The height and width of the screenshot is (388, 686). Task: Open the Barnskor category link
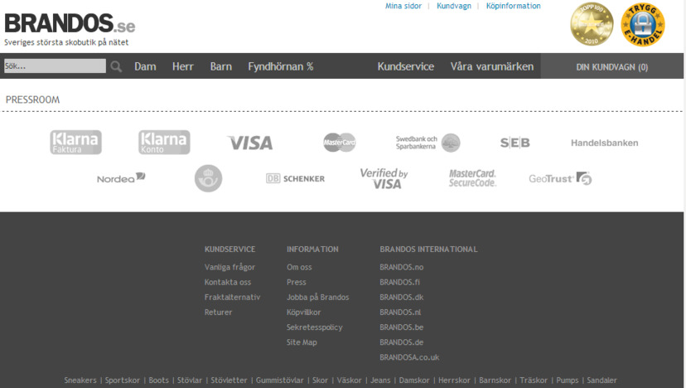(495, 380)
